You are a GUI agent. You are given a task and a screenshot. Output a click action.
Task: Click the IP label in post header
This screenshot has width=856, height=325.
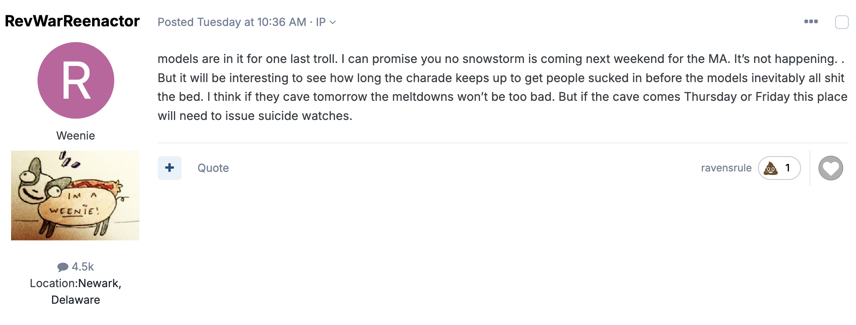click(x=321, y=22)
